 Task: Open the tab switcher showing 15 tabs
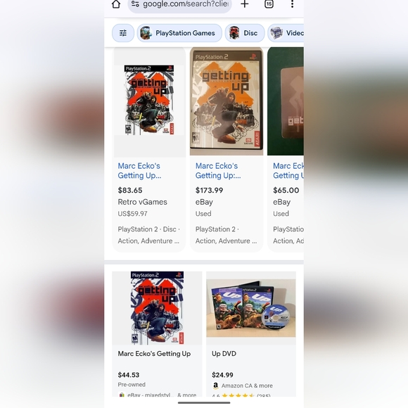[x=269, y=4]
